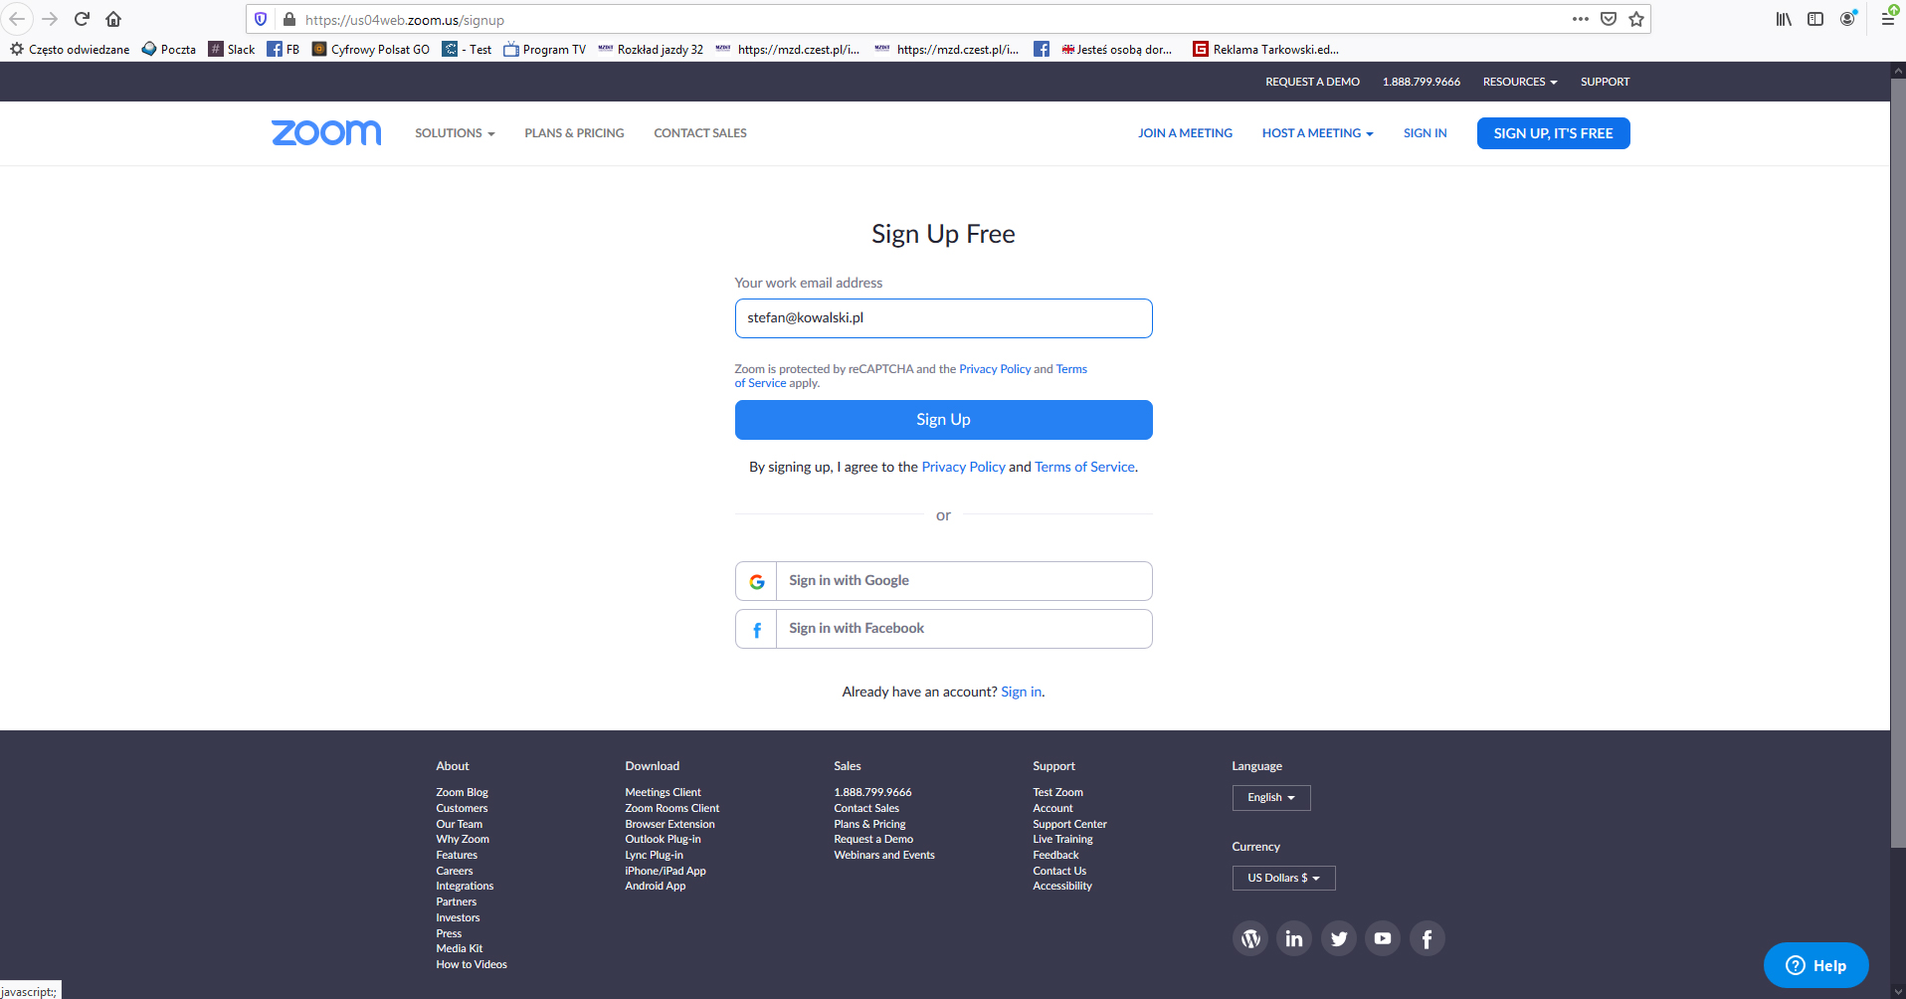Click the padlock site security icon
The image size is (1906, 999).
pyautogui.click(x=289, y=19)
